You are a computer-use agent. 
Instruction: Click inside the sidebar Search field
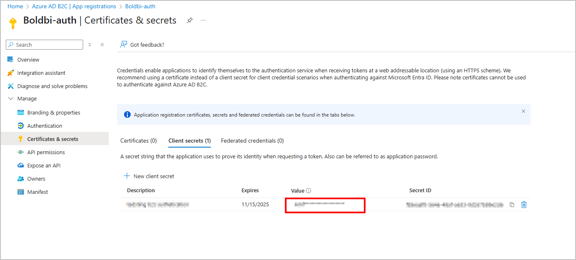tap(44, 44)
